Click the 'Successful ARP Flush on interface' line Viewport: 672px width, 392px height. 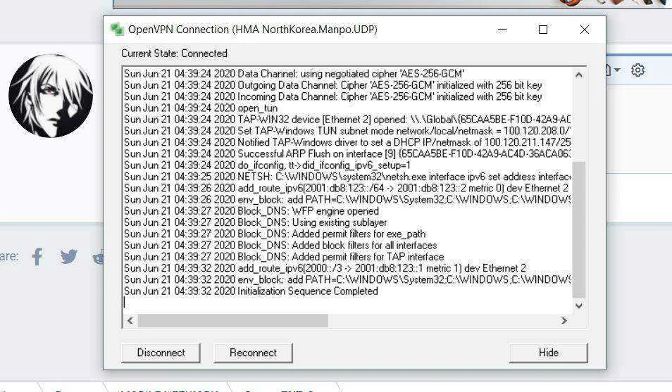[347, 154]
